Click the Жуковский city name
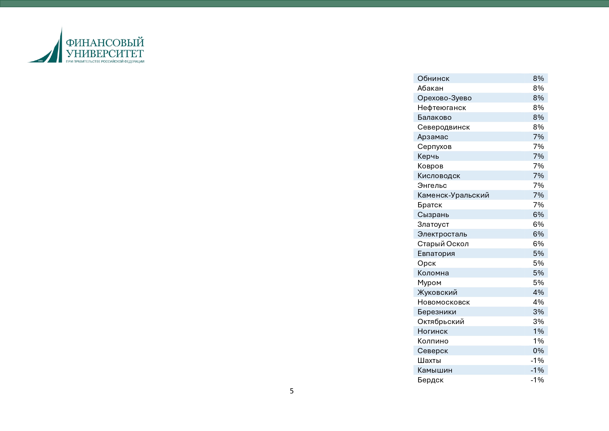The width and height of the screenshot is (609, 431). (437, 292)
